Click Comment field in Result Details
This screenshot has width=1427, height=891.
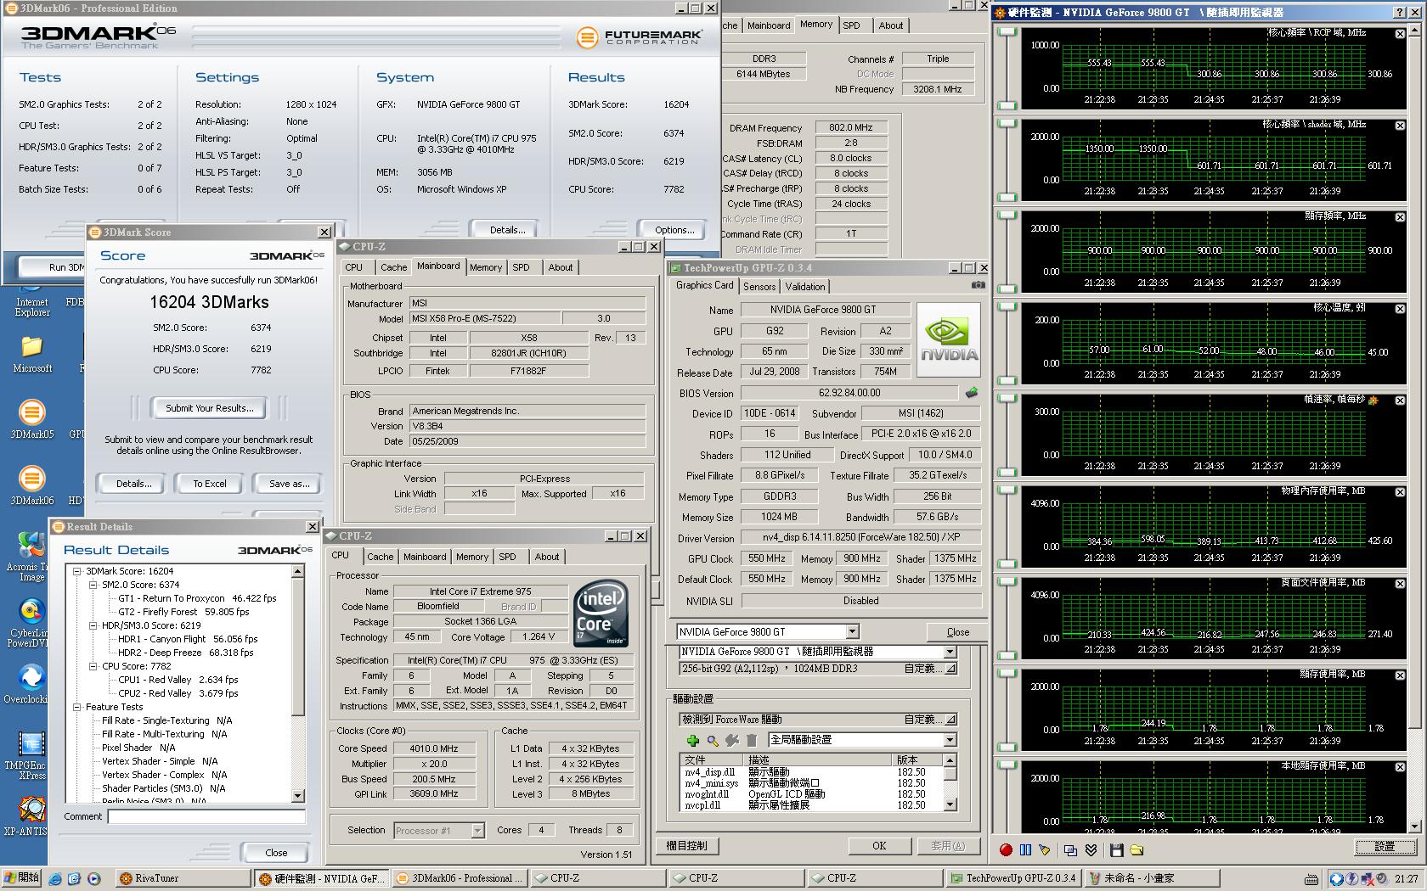pyautogui.click(x=206, y=816)
